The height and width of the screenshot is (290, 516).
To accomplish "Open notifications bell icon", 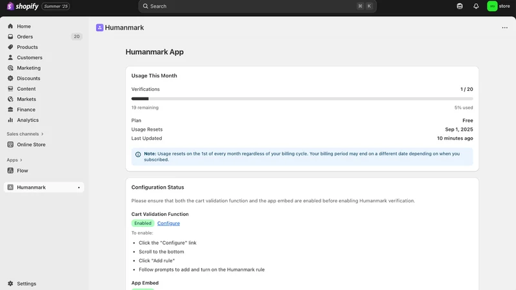I will point(476,6).
